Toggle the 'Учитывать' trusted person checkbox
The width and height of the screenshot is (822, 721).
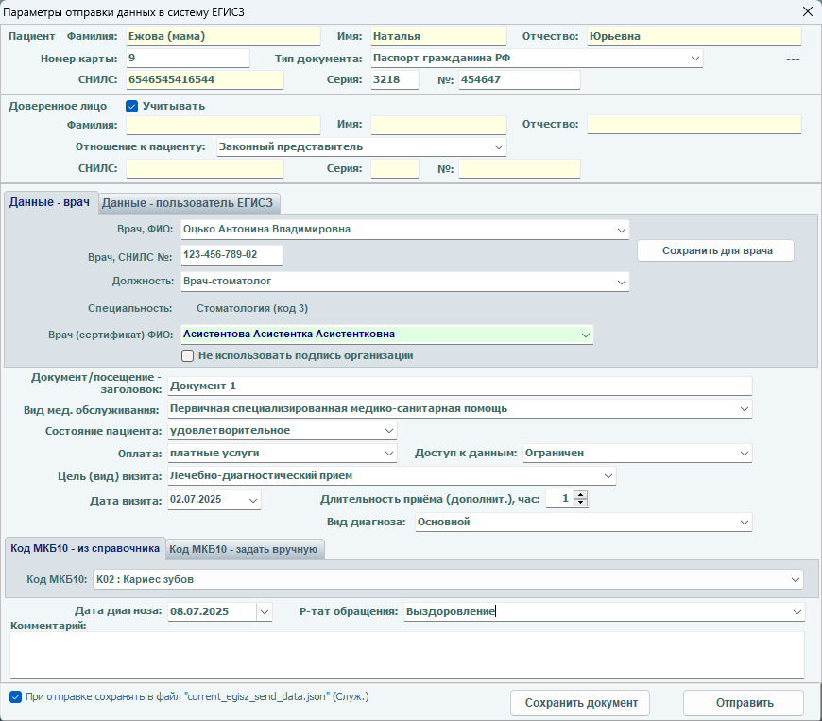click(132, 106)
